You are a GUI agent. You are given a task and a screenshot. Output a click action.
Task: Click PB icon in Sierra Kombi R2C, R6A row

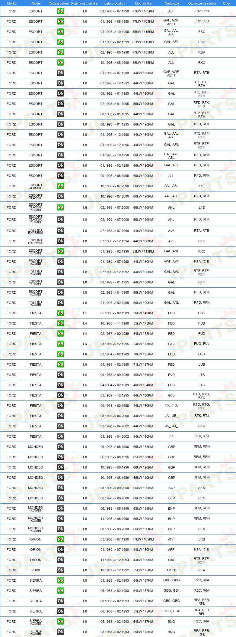click(60, 622)
